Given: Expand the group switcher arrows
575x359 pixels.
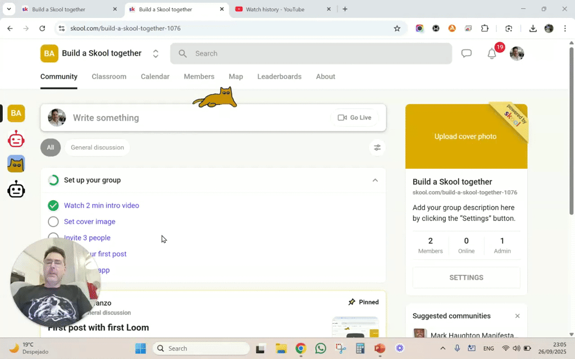Looking at the screenshot, I should pos(156,54).
